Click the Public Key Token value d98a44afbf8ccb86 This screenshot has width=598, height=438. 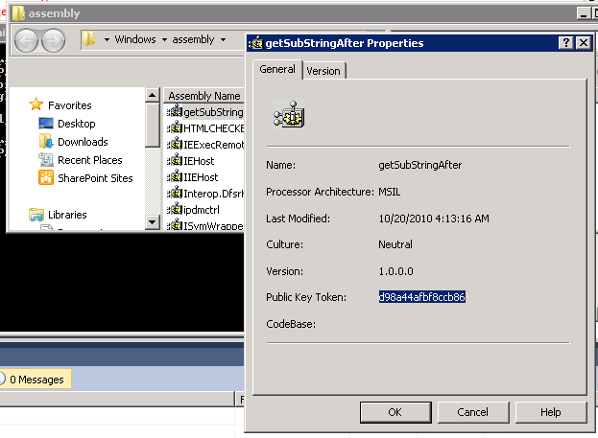[x=421, y=297]
